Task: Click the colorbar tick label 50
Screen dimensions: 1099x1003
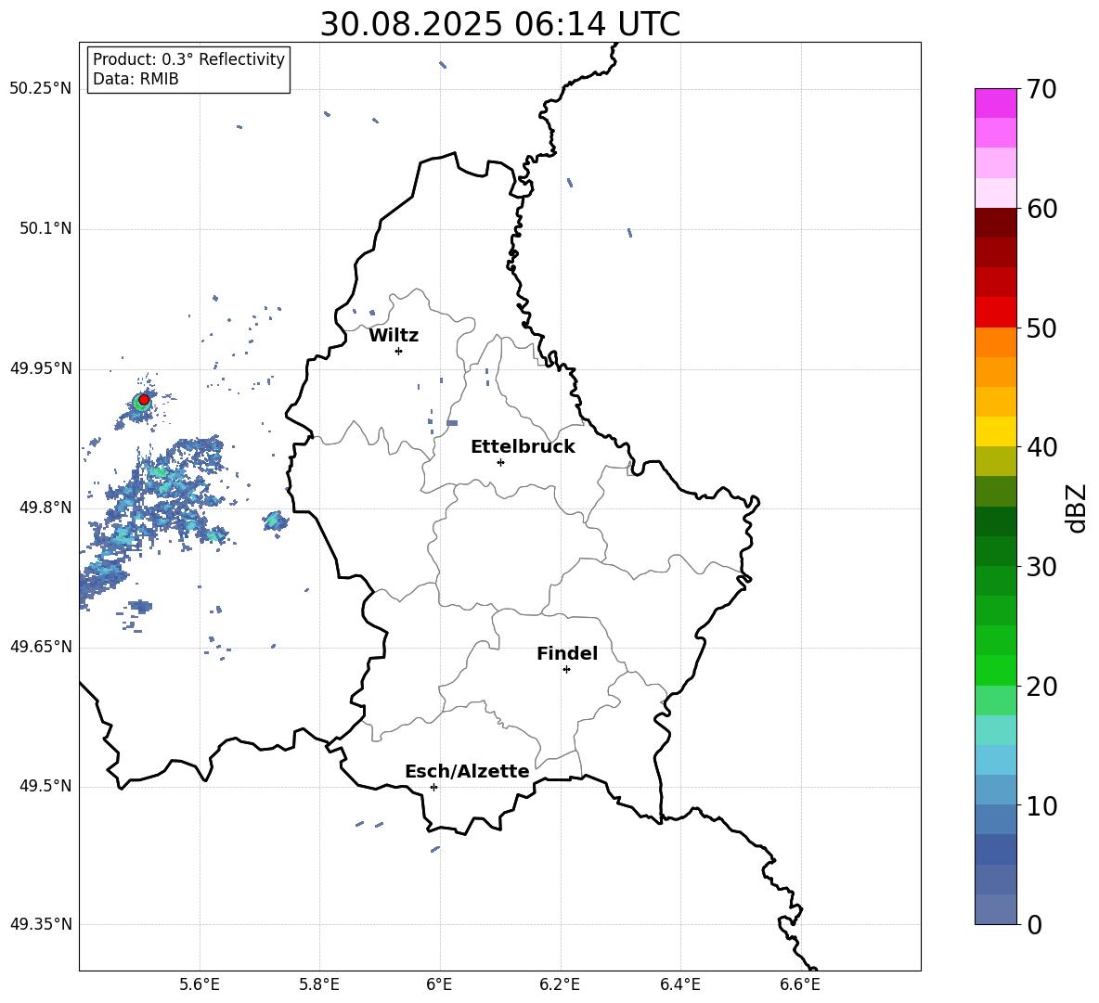Action: 1041,328
